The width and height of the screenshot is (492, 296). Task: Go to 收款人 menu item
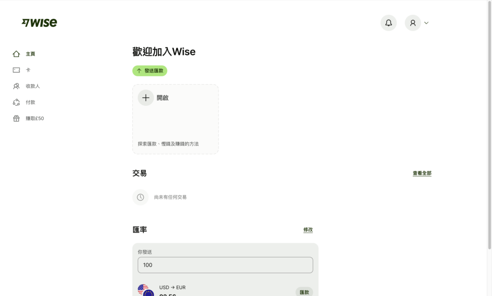(33, 86)
